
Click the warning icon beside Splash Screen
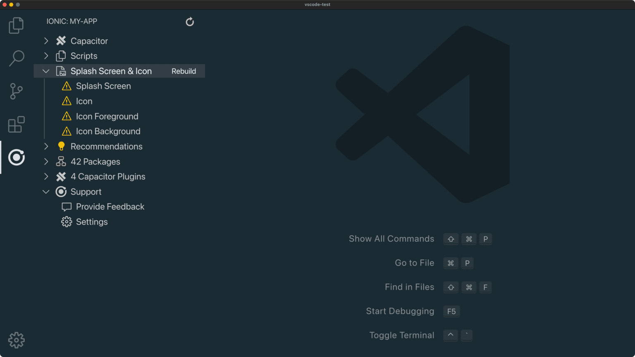coord(67,86)
